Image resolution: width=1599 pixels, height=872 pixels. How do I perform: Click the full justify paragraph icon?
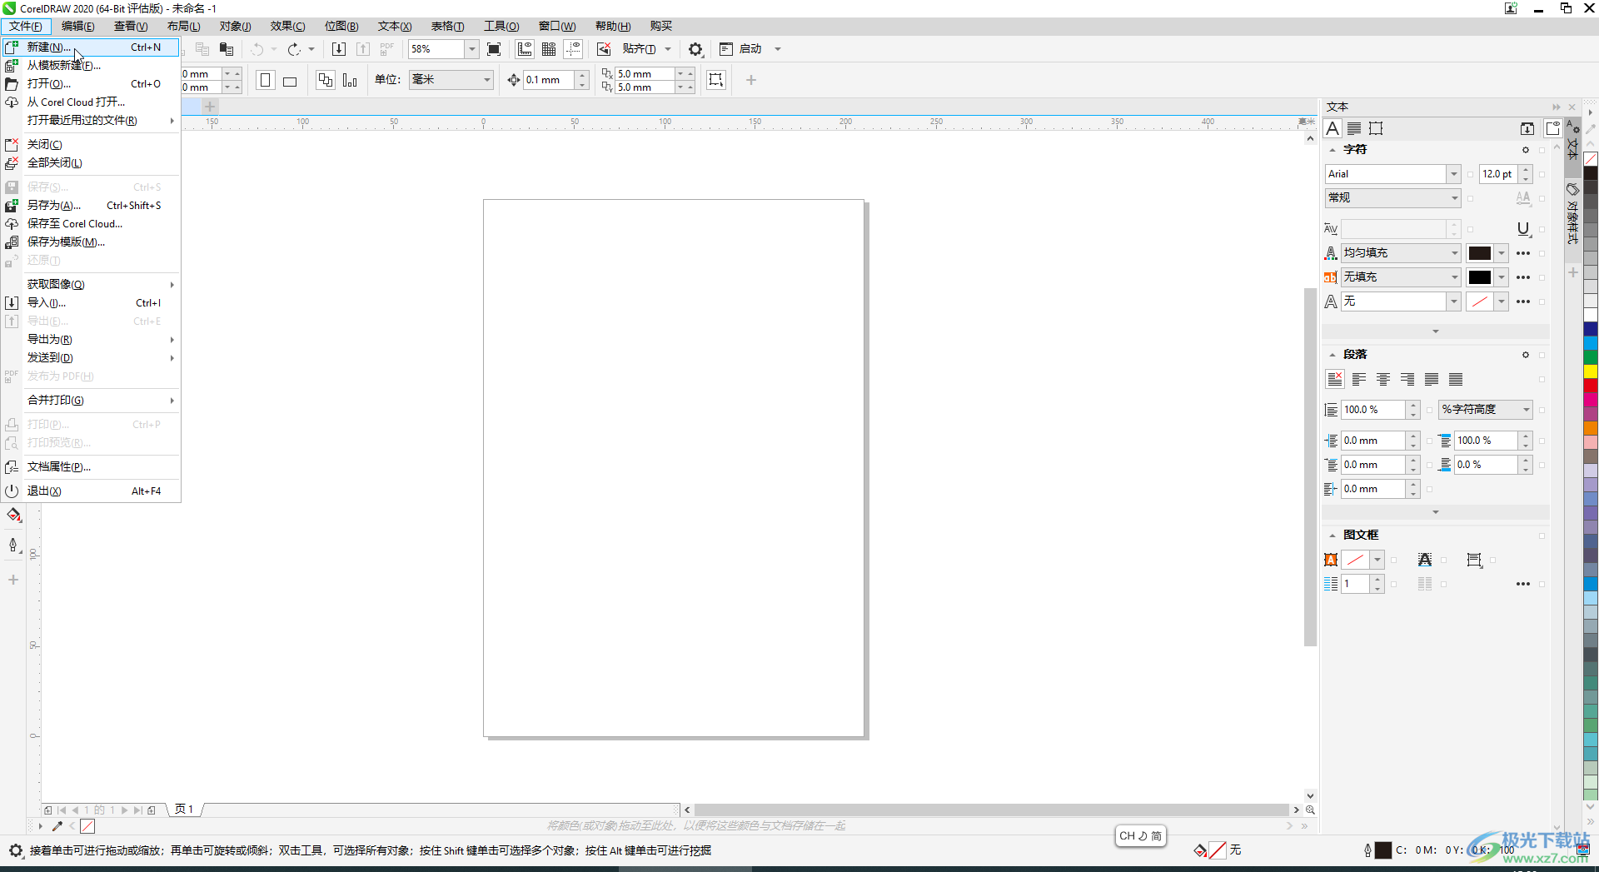(1432, 379)
